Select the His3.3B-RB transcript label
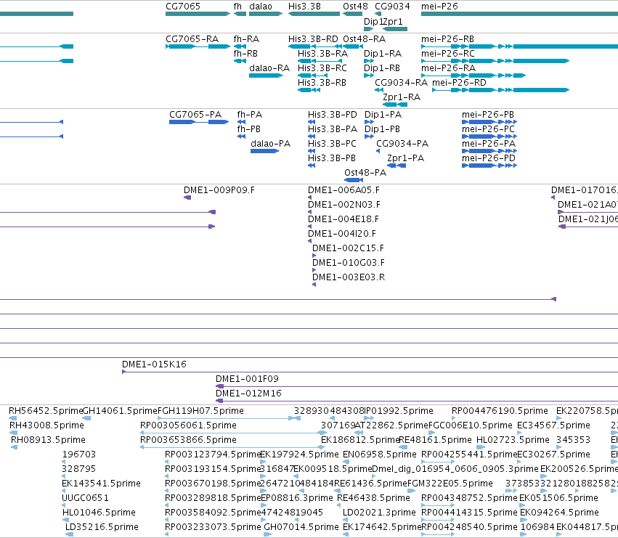618x538 pixels. (322, 83)
